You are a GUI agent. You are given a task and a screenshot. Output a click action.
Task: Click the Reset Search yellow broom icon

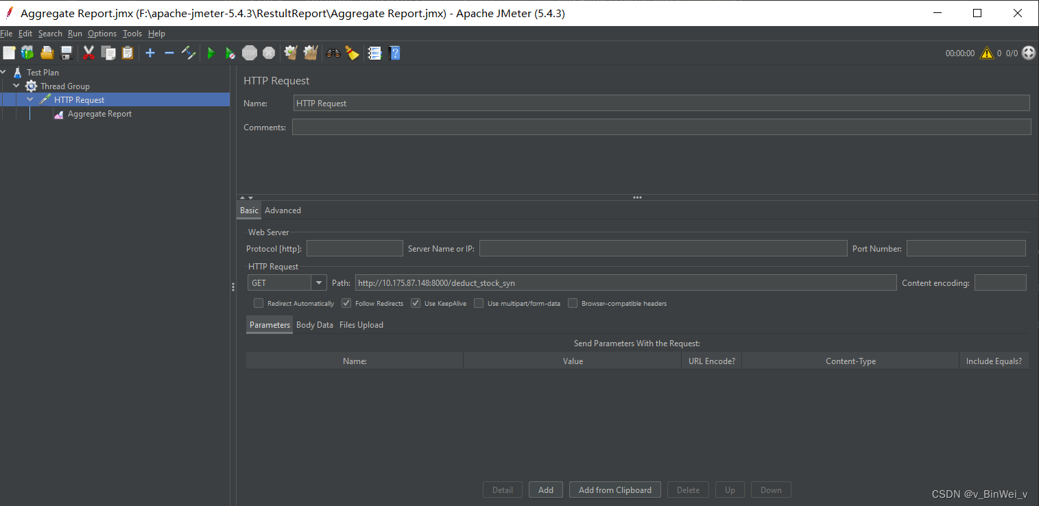353,53
